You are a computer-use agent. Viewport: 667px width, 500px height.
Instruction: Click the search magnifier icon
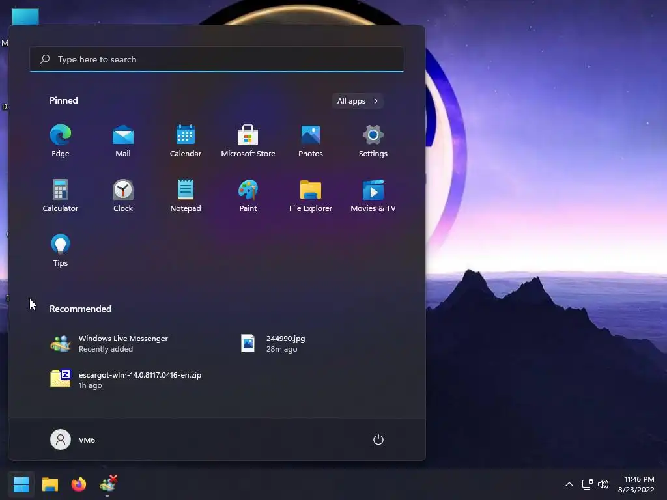click(45, 59)
